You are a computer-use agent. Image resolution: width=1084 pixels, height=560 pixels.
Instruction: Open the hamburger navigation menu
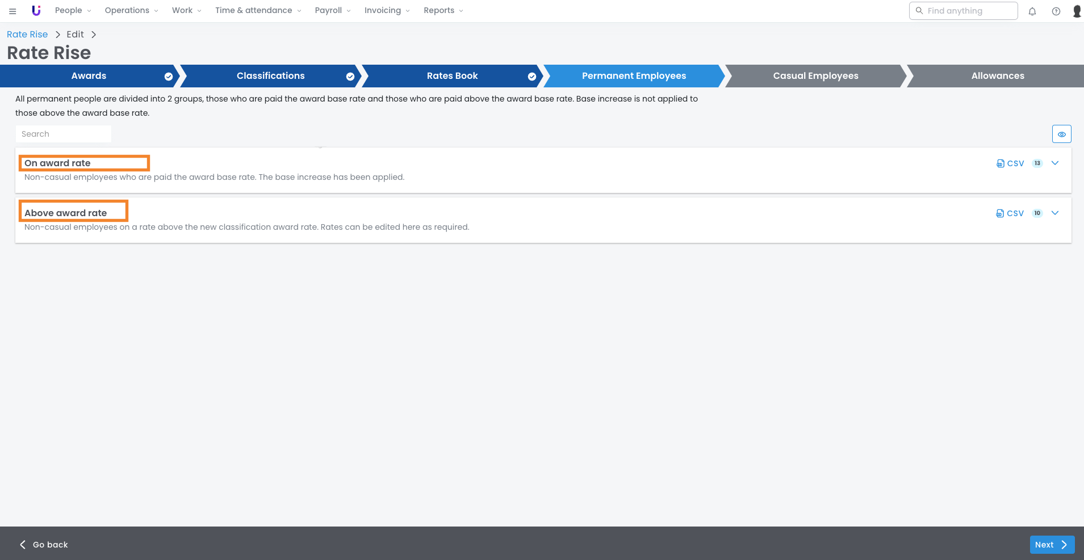pos(12,11)
